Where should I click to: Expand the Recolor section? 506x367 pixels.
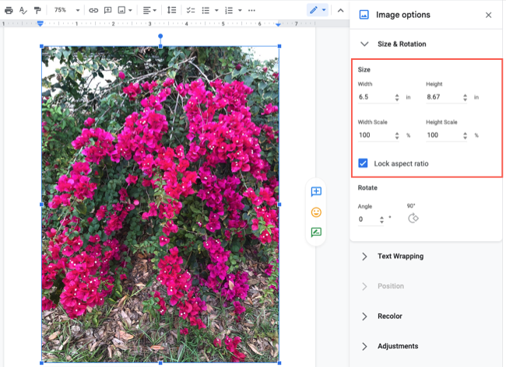coord(389,316)
